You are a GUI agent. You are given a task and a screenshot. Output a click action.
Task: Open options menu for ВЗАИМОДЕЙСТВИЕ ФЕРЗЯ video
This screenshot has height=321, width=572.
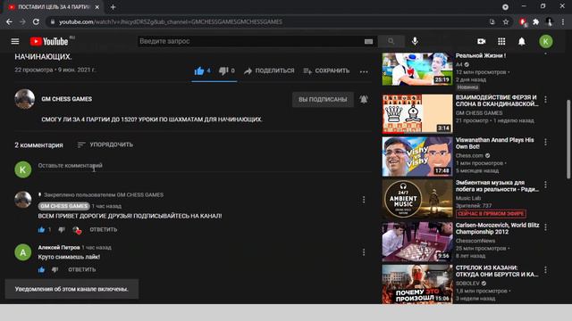tap(545, 99)
